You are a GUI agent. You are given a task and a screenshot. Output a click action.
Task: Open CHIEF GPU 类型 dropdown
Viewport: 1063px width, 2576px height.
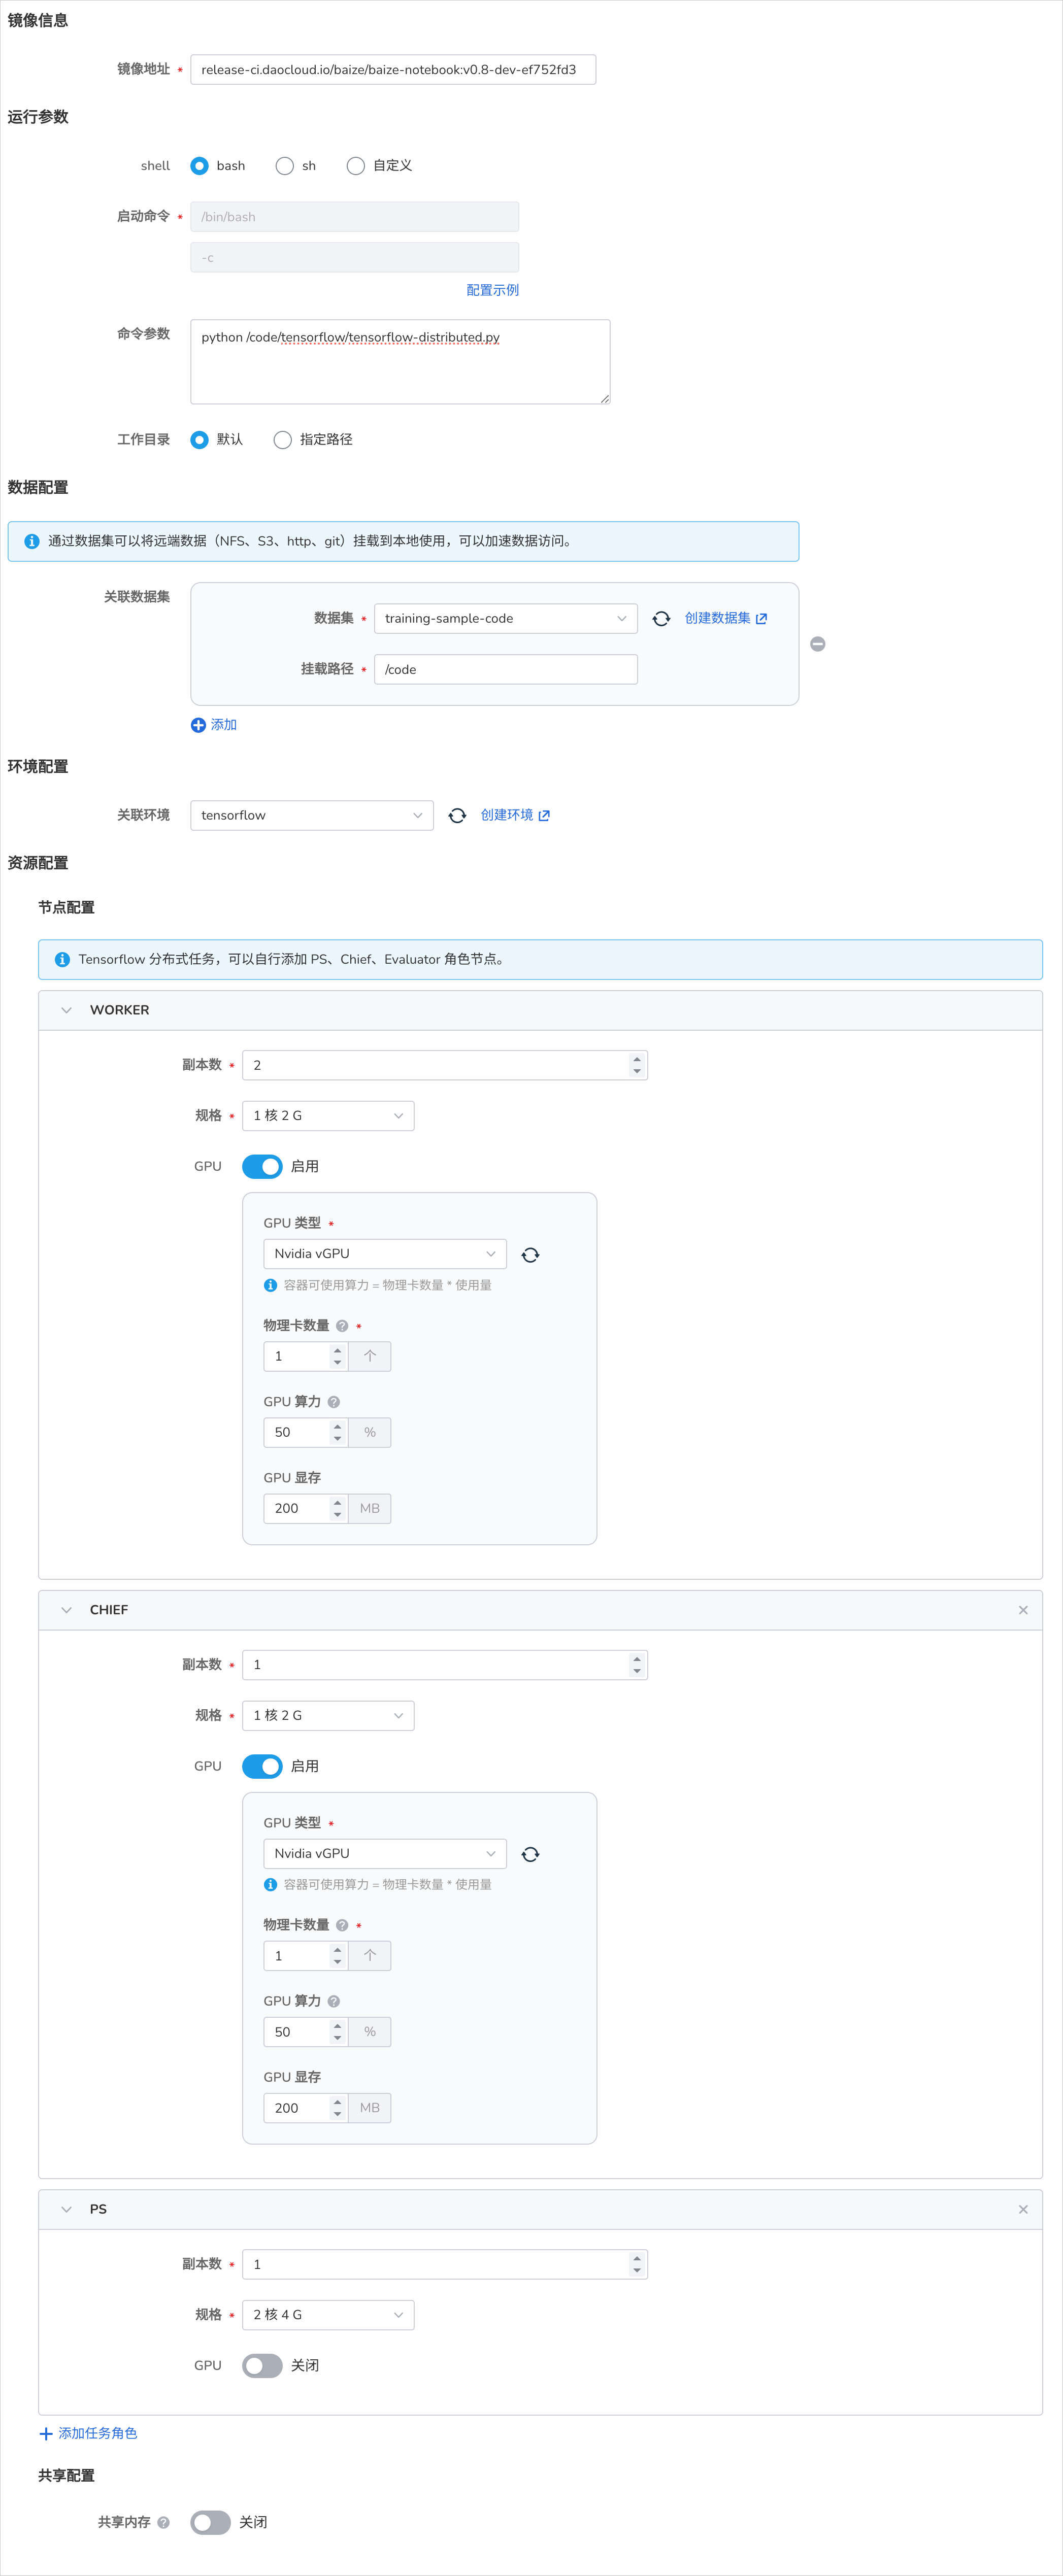385,1853
